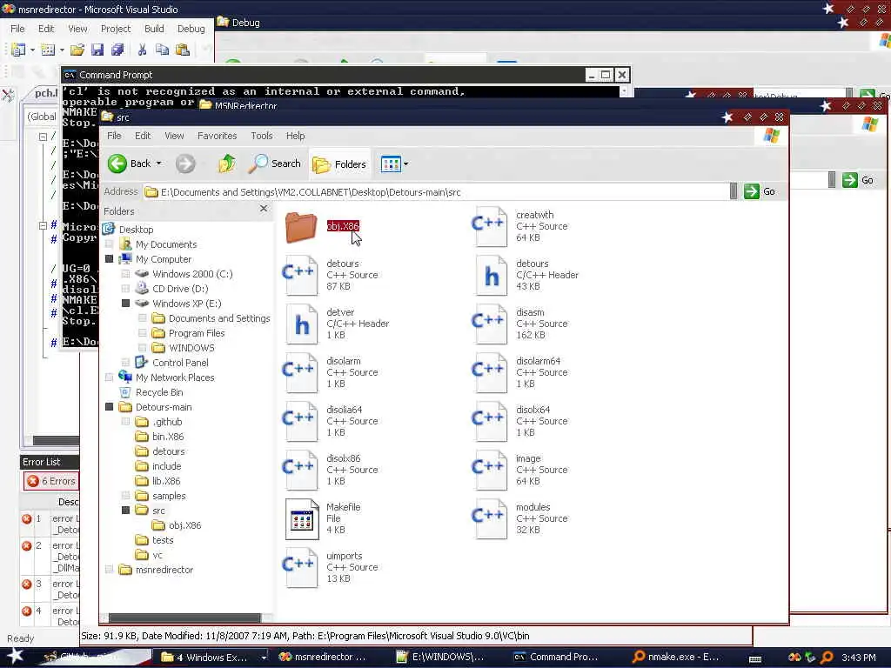Open Help menu in src Explorer
This screenshot has width=891, height=668.
[295, 136]
